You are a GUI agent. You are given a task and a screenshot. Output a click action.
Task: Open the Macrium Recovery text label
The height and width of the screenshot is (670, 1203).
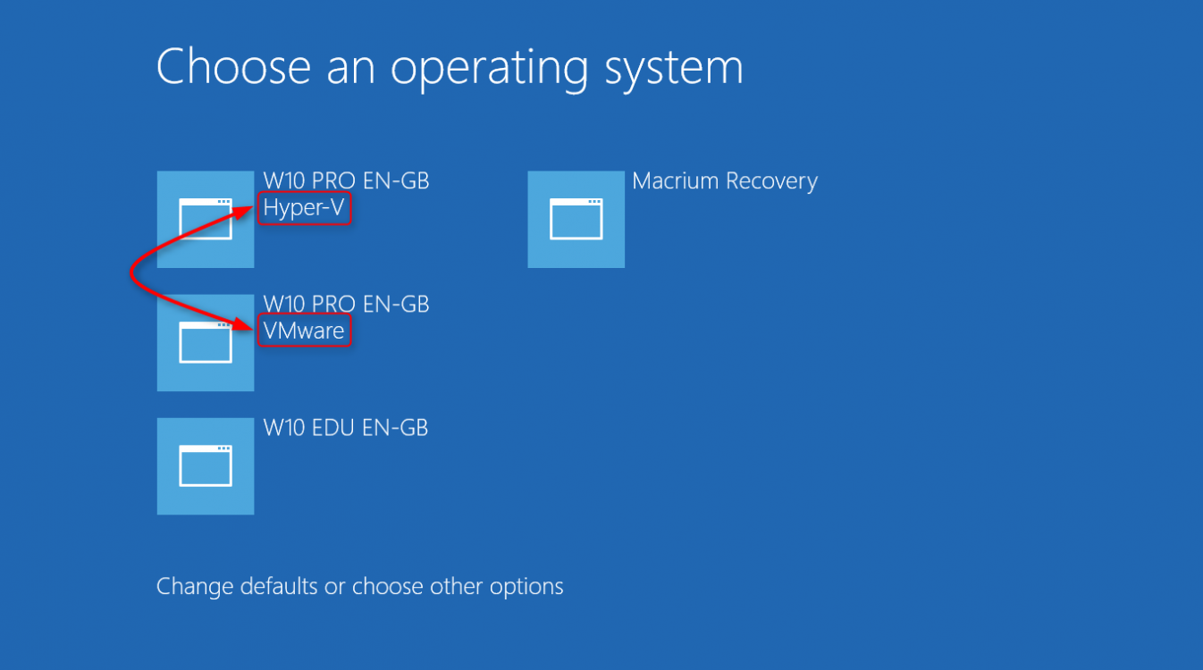pyautogui.click(x=725, y=181)
